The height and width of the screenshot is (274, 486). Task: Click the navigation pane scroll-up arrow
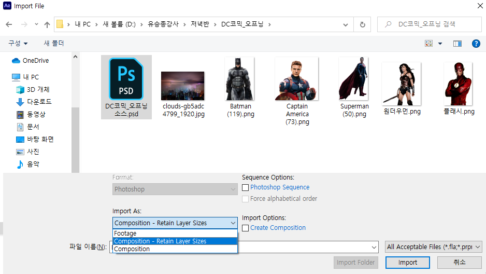[75, 57]
